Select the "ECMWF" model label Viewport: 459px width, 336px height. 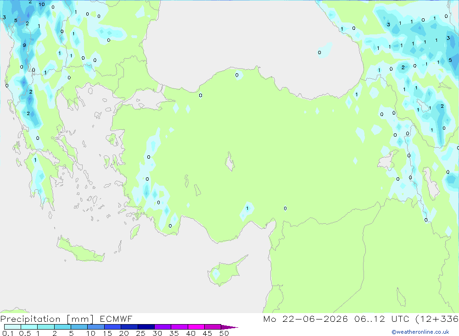click(x=116, y=319)
